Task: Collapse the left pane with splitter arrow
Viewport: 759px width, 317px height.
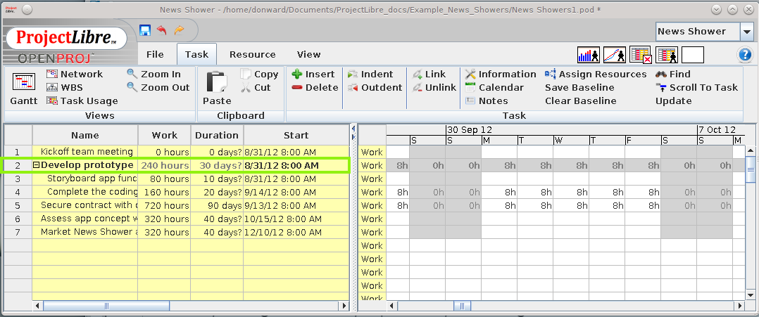Action: [x=353, y=129]
